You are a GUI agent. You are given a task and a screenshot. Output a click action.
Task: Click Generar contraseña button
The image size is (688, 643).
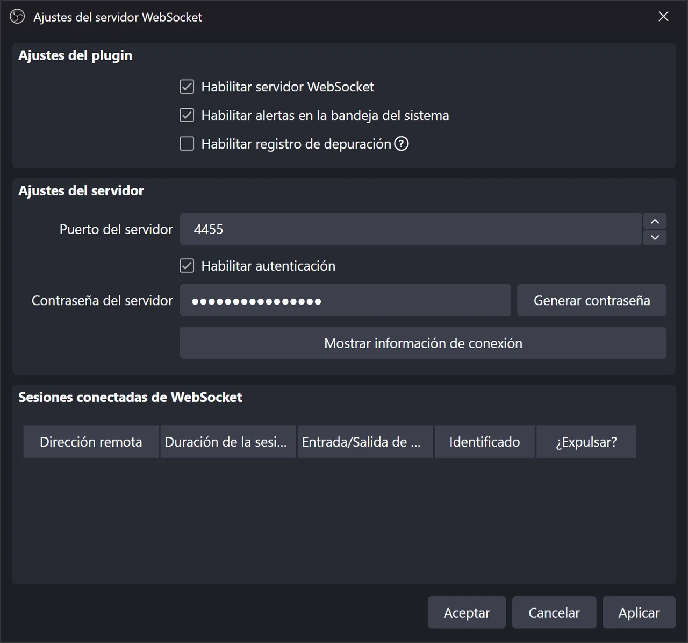click(x=592, y=300)
